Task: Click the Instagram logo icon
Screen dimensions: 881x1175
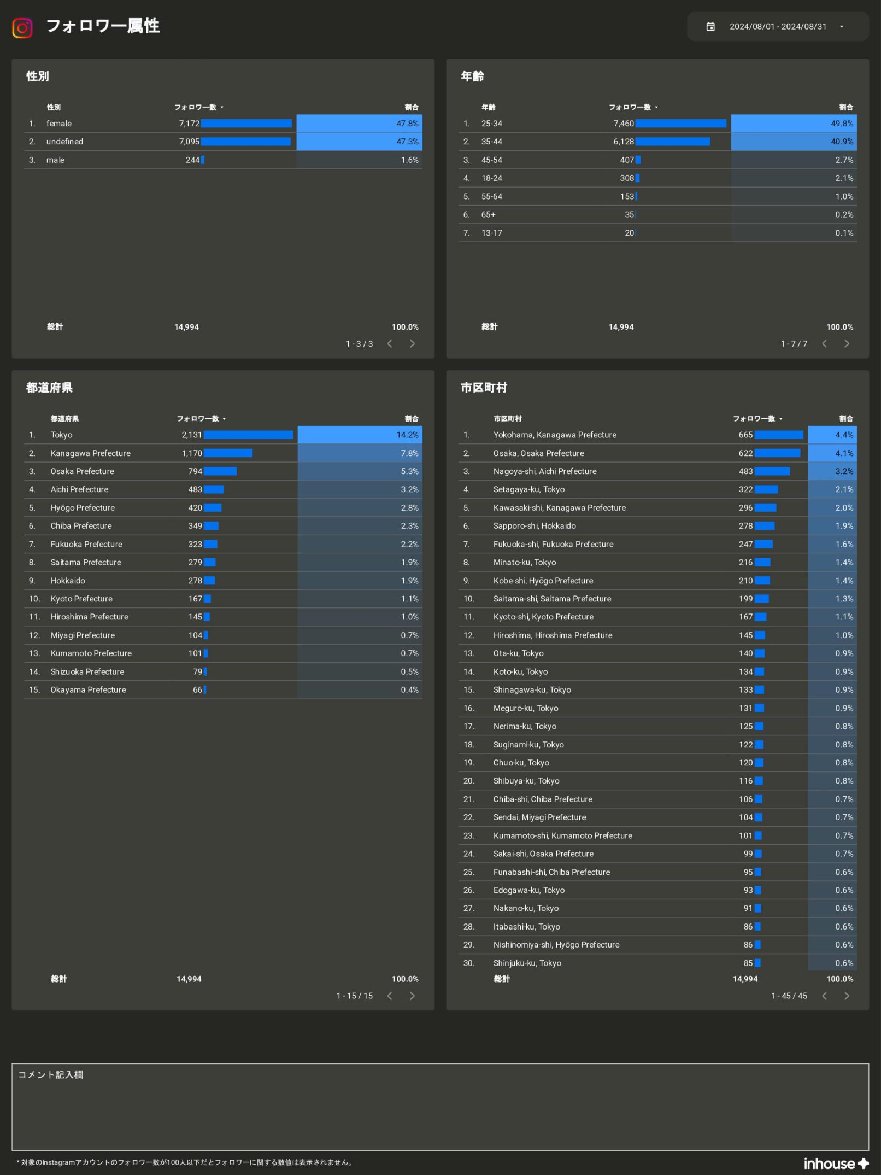Action: point(22,27)
